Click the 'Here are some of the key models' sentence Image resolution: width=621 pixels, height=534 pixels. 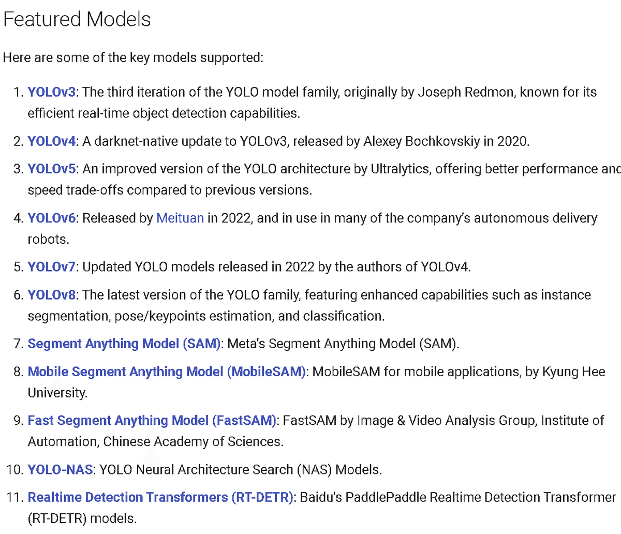(134, 57)
